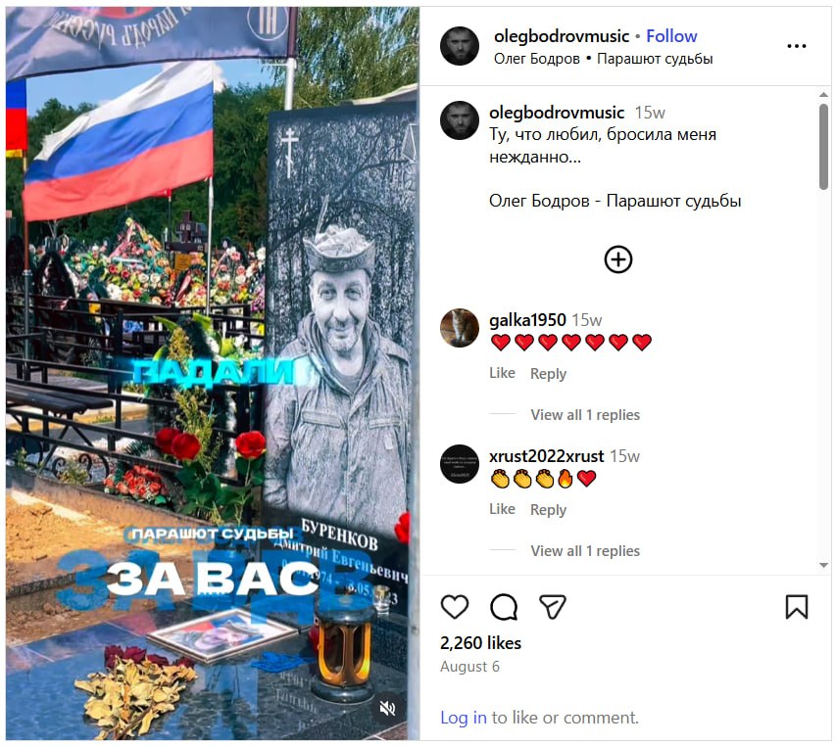Open the three-dot more options menu
Image resolution: width=837 pixels, height=746 pixels.
point(797,46)
